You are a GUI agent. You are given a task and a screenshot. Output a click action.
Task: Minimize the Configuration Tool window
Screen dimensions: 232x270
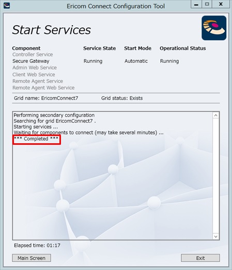click(196, 4)
